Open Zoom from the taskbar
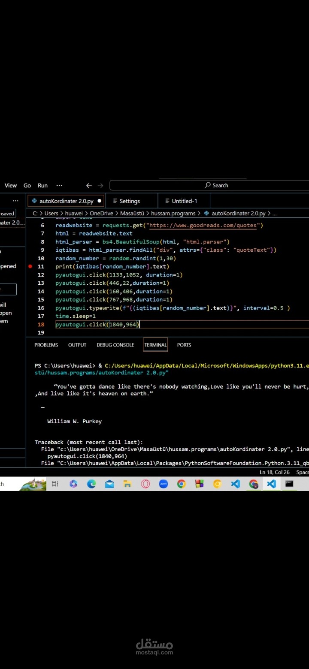 tap(164, 484)
